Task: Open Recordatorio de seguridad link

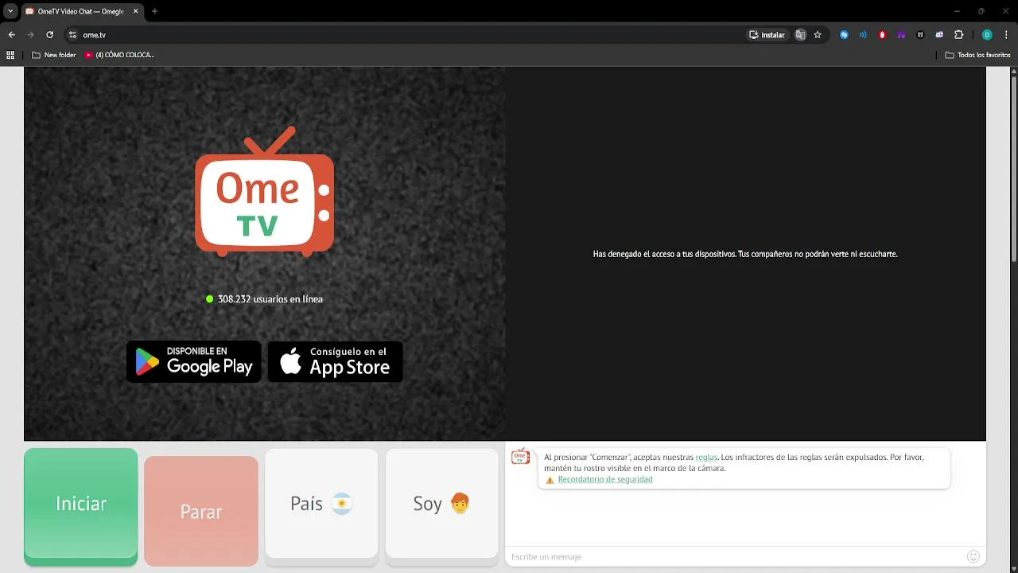Action: (x=605, y=480)
